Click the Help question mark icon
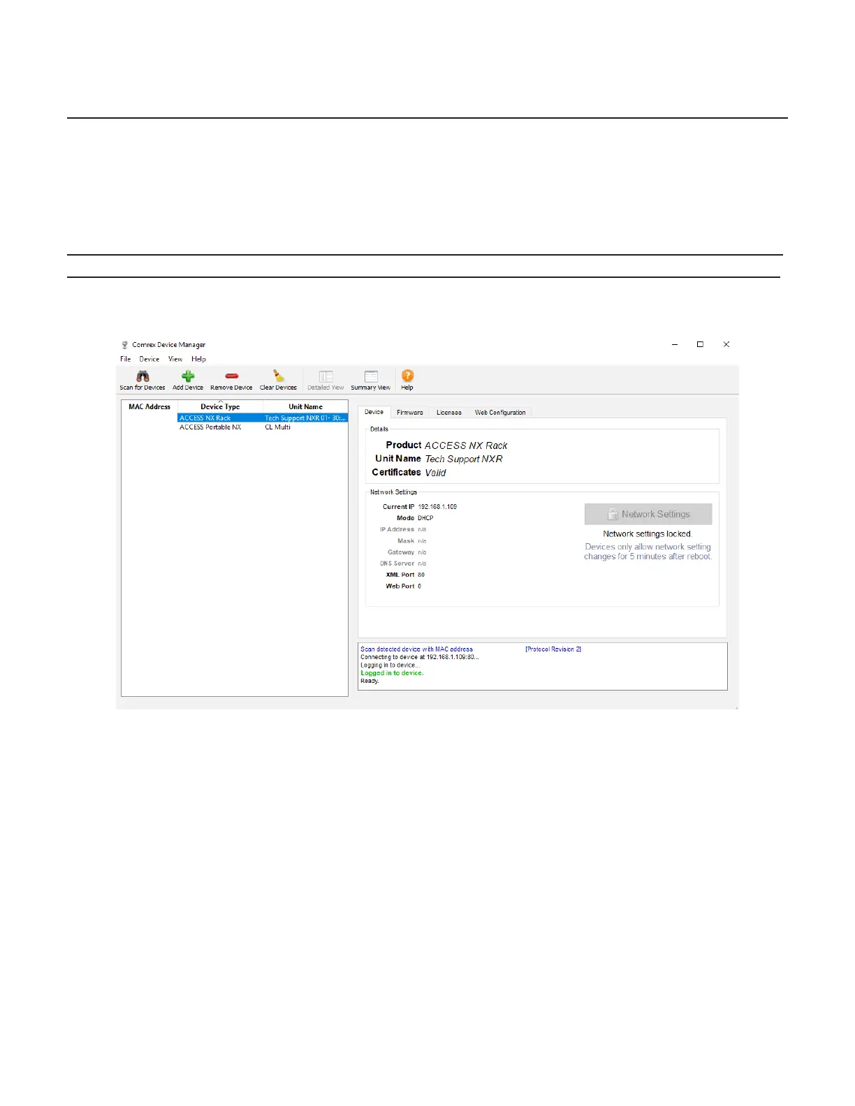 pyautogui.click(x=408, y=376)
